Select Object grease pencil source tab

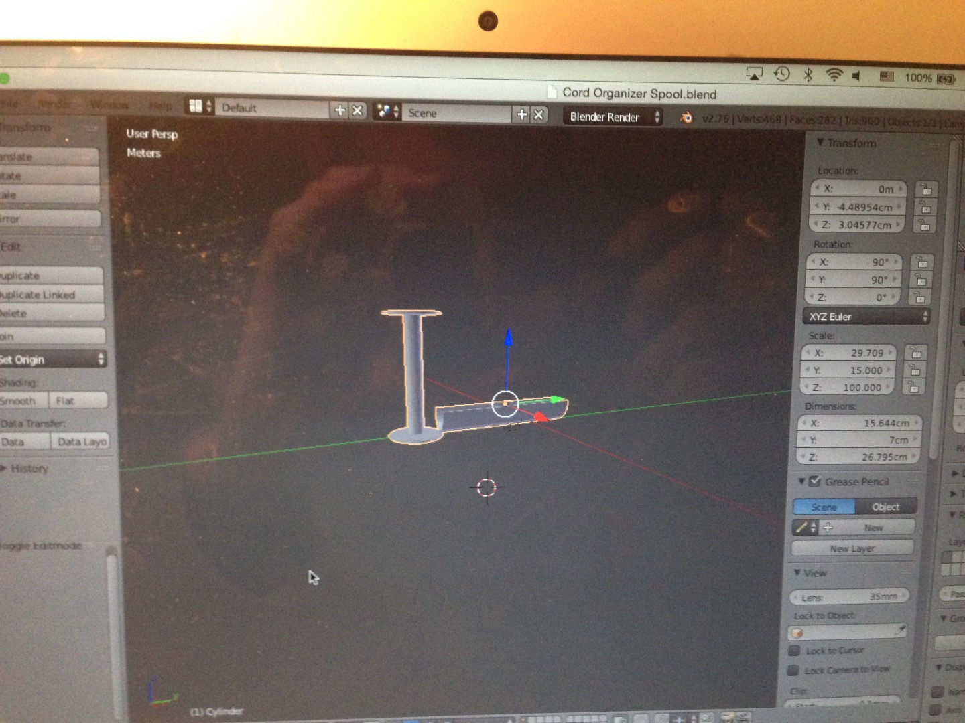(x=885, y=507)
